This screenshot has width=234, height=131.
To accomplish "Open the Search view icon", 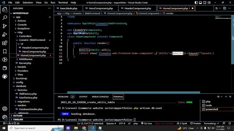I will (x=5, y=17).
